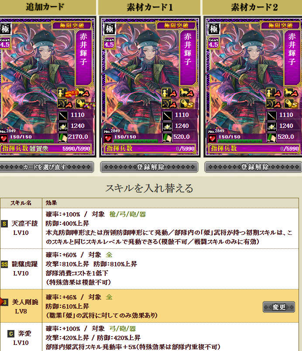Viewport: 302px width, 351px height.
Task: Click 登録解除 under 素材カード1
Action: pyautogui.click(x=149, y=167)
